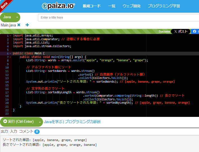Viewport: 199px width, 152px height.
Task: Click the Beta corner ribbon
Action: (x=5, y=4)
